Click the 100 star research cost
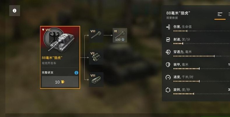The width and height of the screenshot is (230, 117). 120,39
